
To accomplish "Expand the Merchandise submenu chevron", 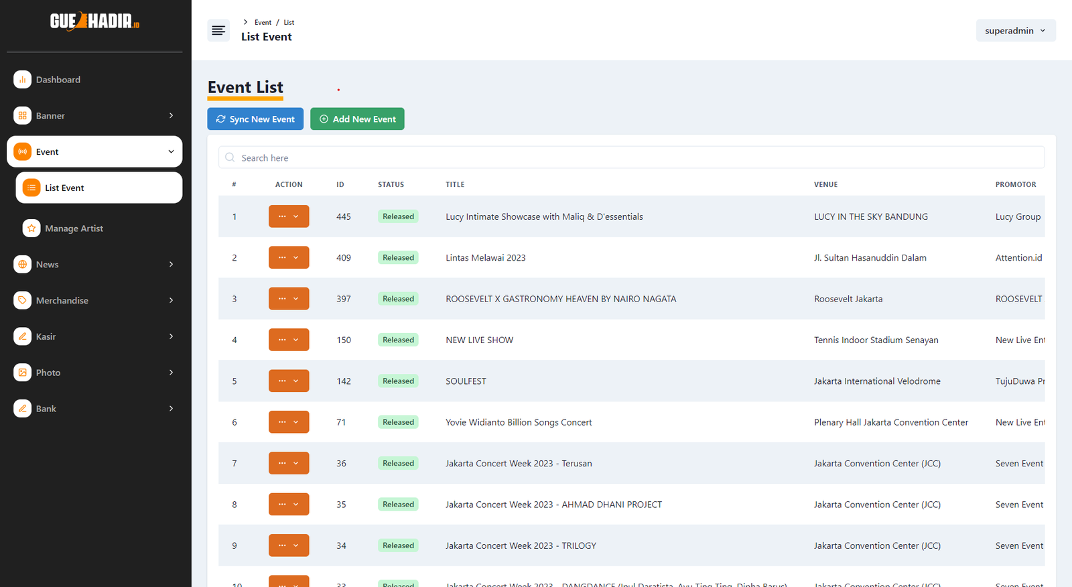I will tap(171, 301).
